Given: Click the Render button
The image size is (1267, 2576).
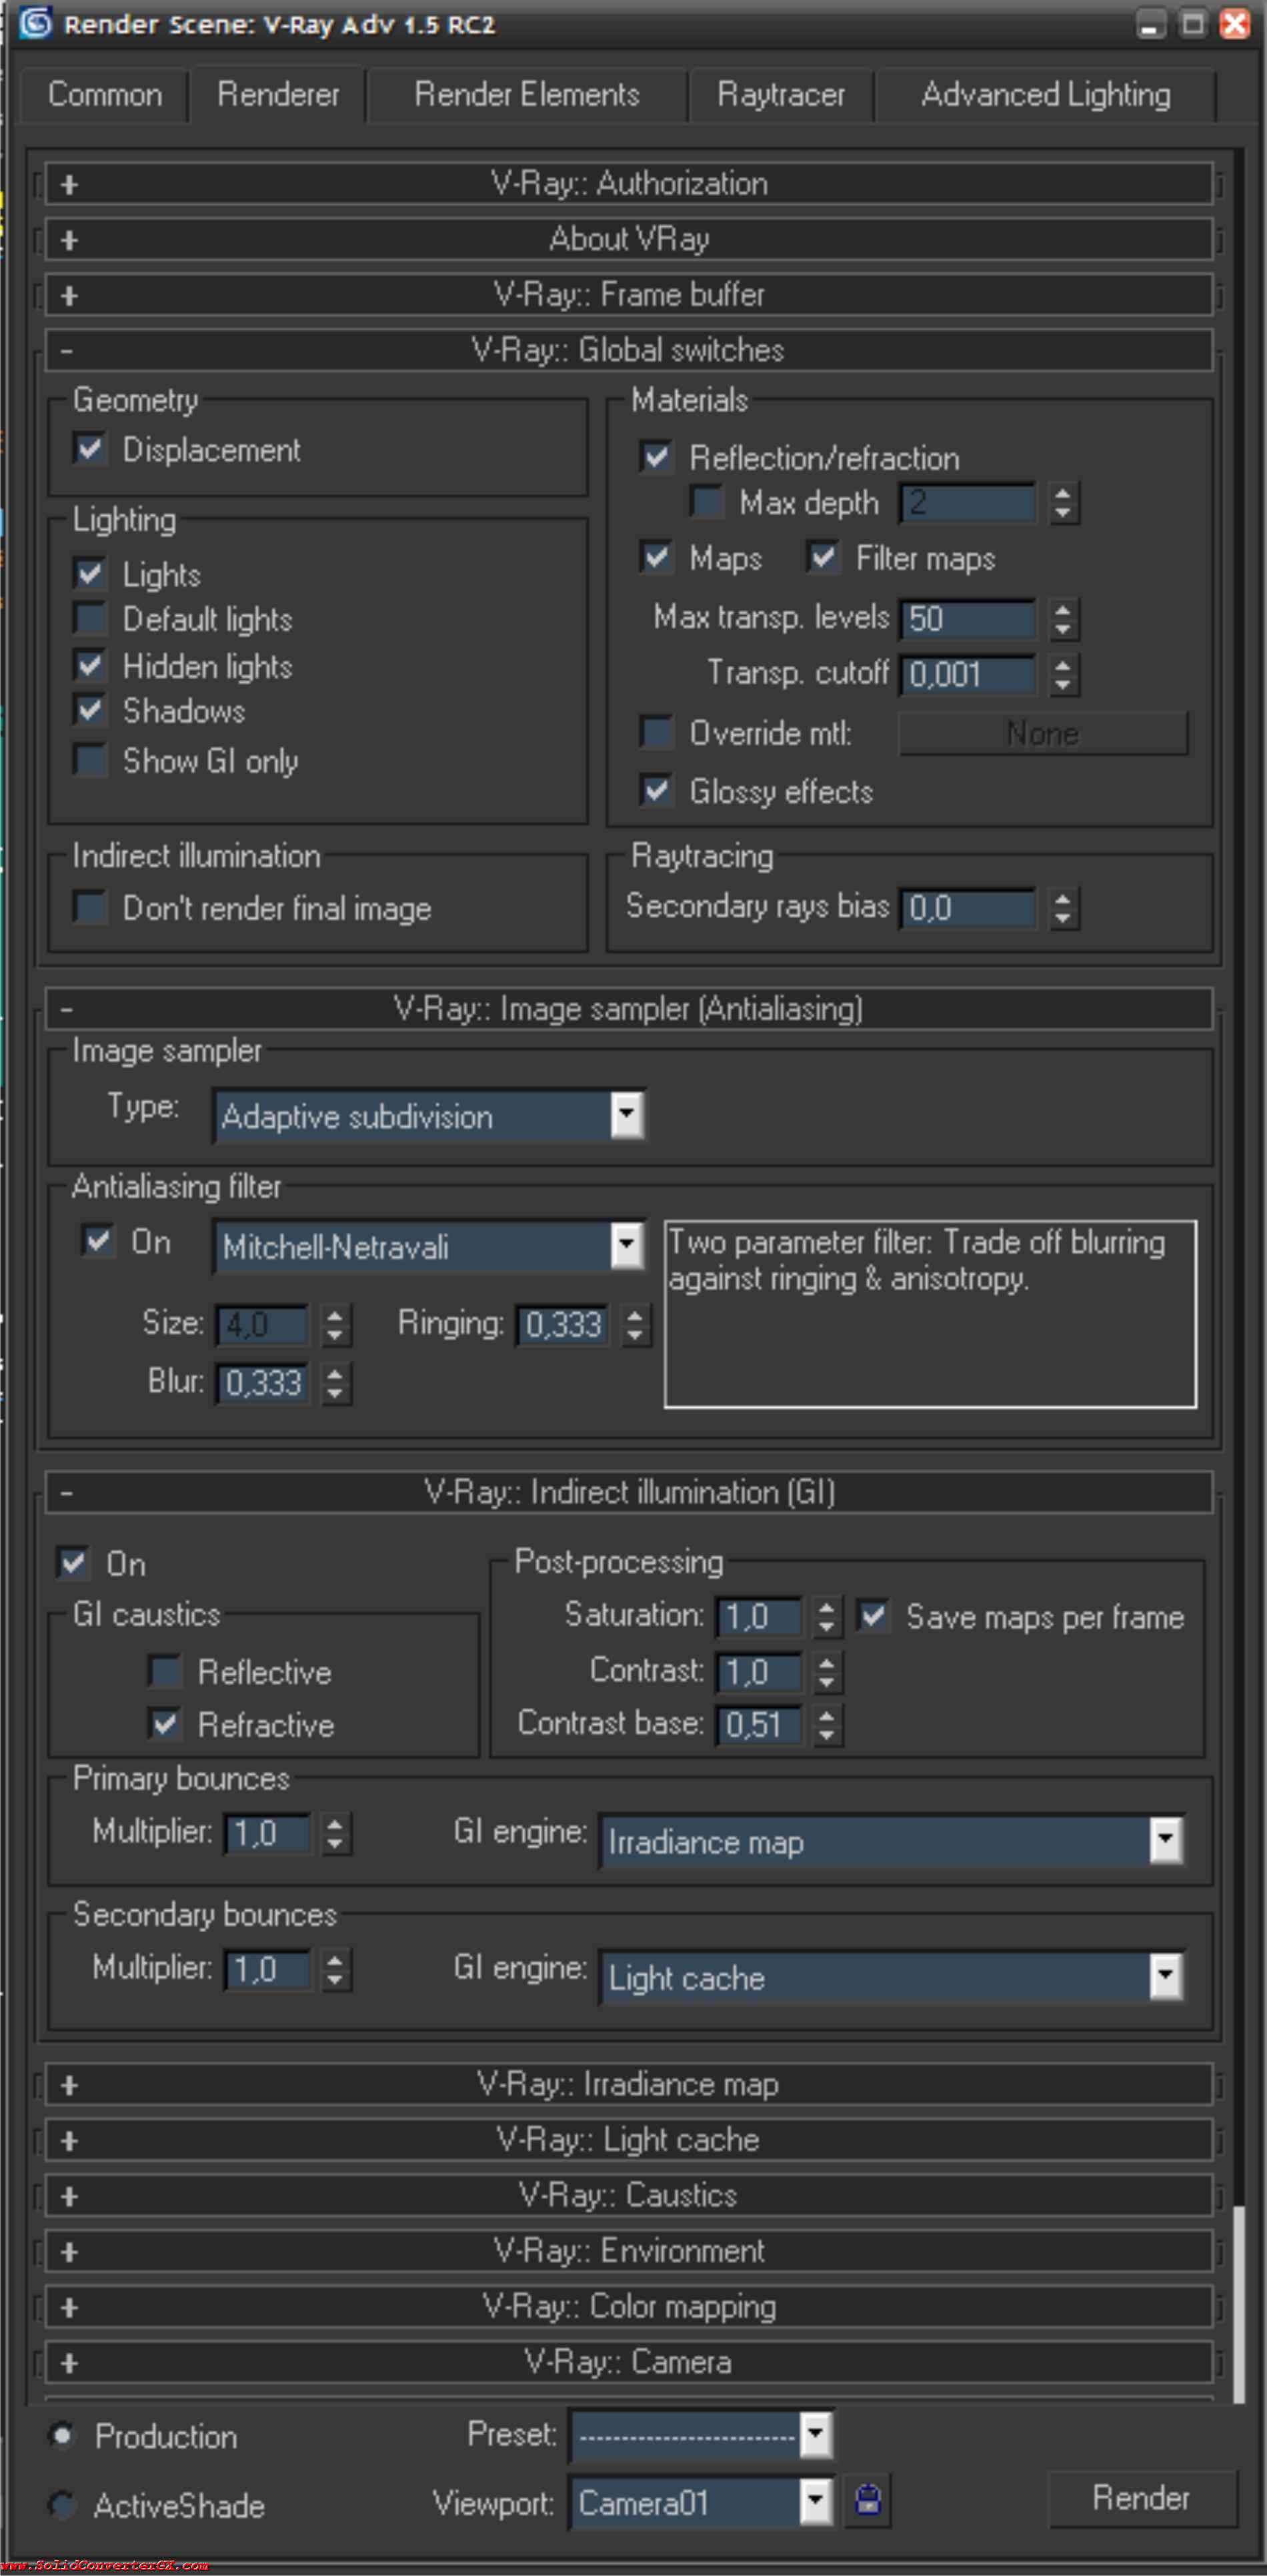Looking at the screenshot, I should click(x=1141, y=2498).
